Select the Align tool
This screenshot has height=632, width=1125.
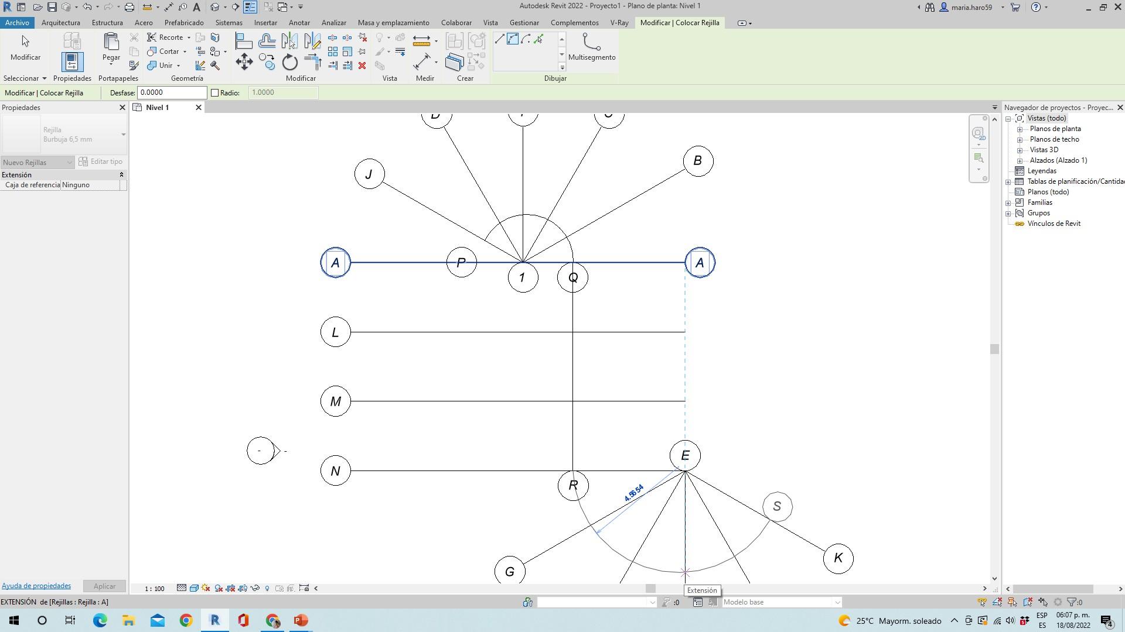[x=244, y=41]
